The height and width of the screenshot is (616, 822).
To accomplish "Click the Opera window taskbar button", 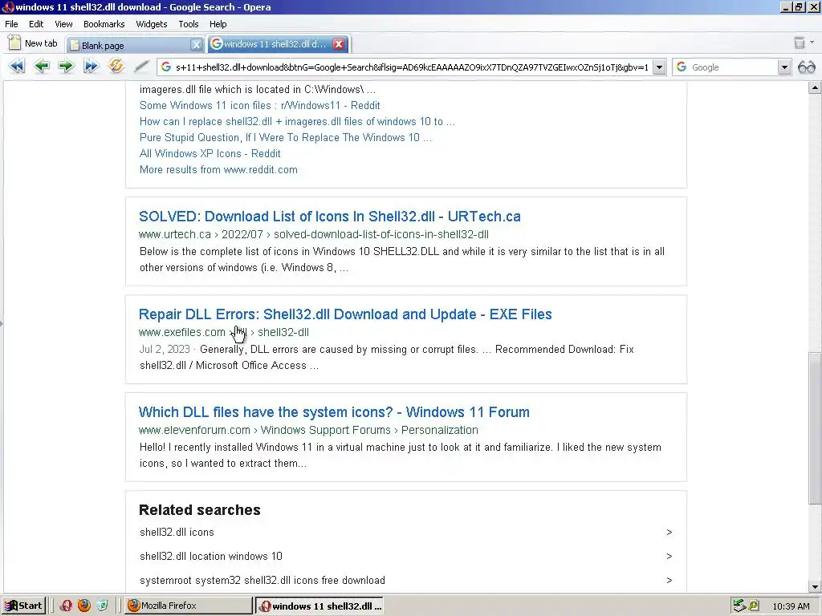I will coord(320,606).
